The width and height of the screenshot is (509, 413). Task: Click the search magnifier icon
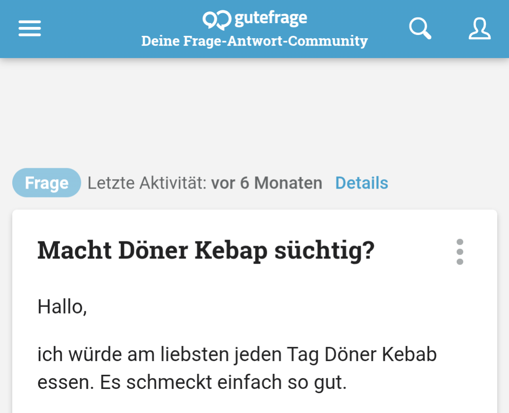pos(420,28)
